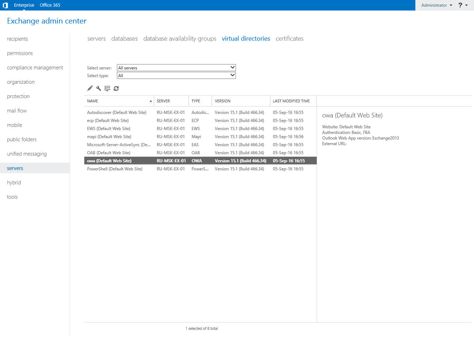Viewport: 474px width, 340px height.
Task: Click the EAS type cell
Action: click(195, 145)
